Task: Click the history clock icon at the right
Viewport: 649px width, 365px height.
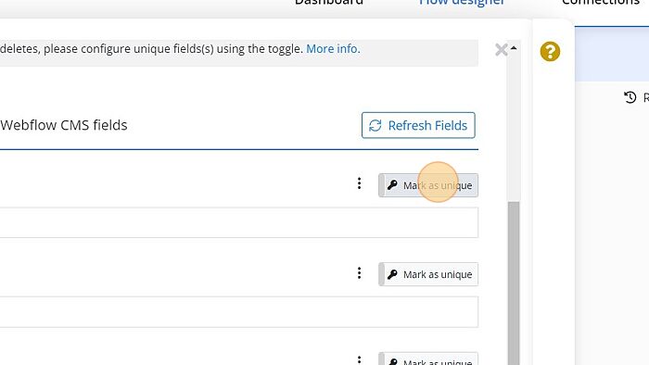Action: click(630, 97)
